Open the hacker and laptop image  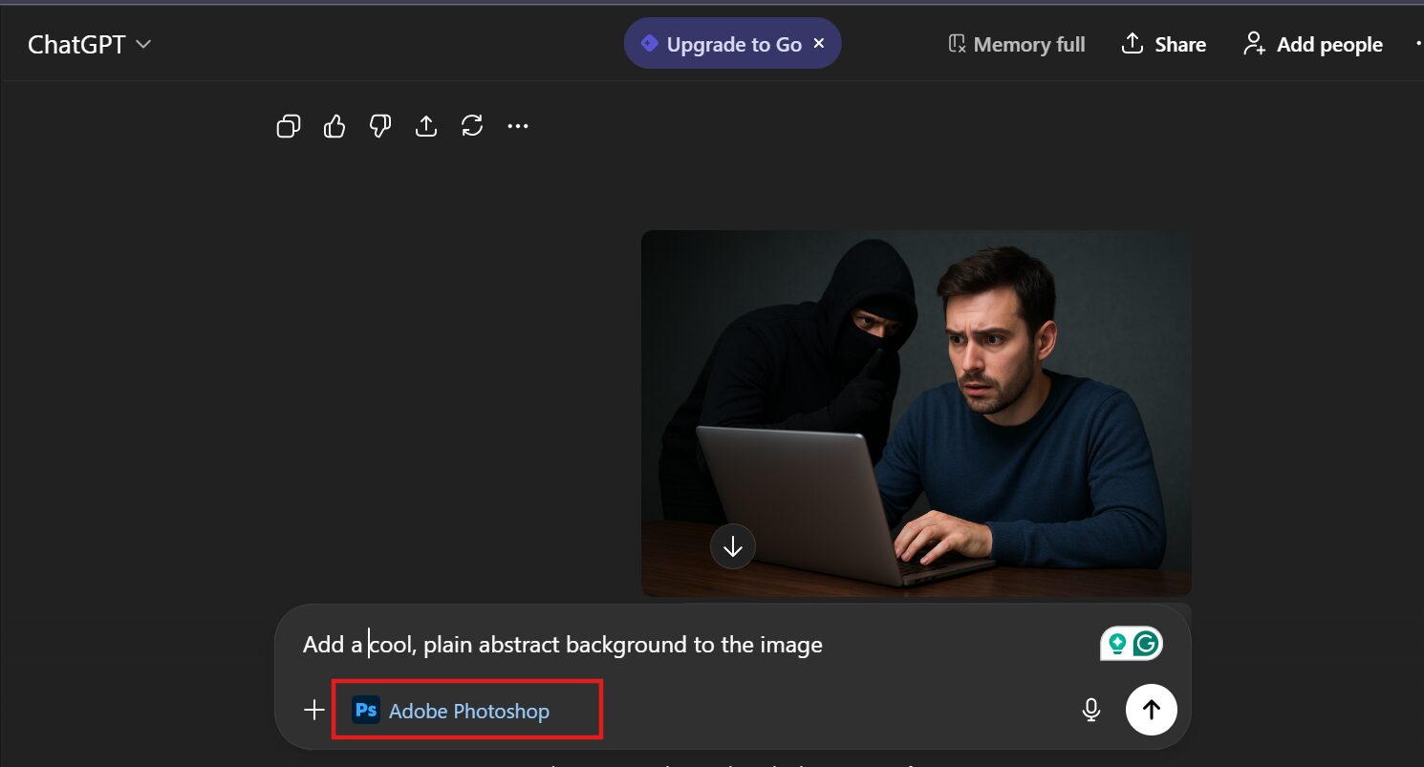tap(916, 382)
